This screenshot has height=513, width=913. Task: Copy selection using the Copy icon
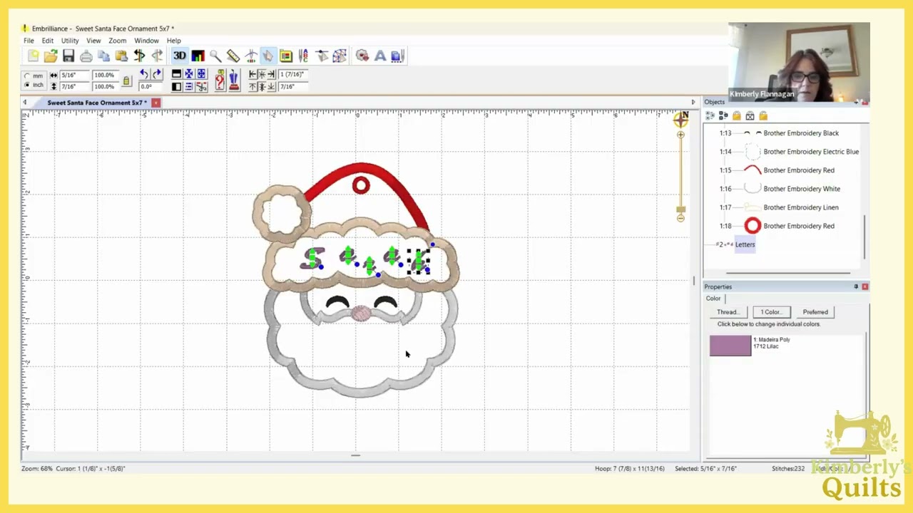(103, 56)
